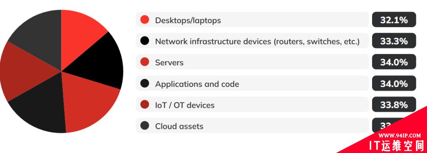The image size is (427, 153).
Task: Click the IT运维空间 watermark logo
Action: (396, 146)
